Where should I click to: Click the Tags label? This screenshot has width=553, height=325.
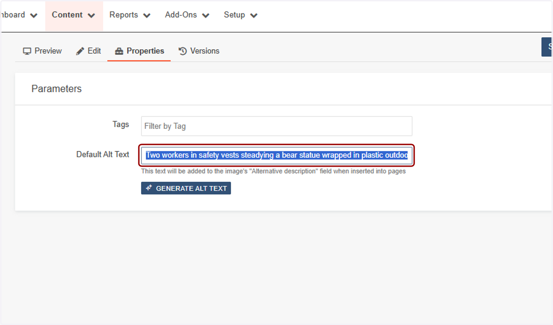pos(121,124)
